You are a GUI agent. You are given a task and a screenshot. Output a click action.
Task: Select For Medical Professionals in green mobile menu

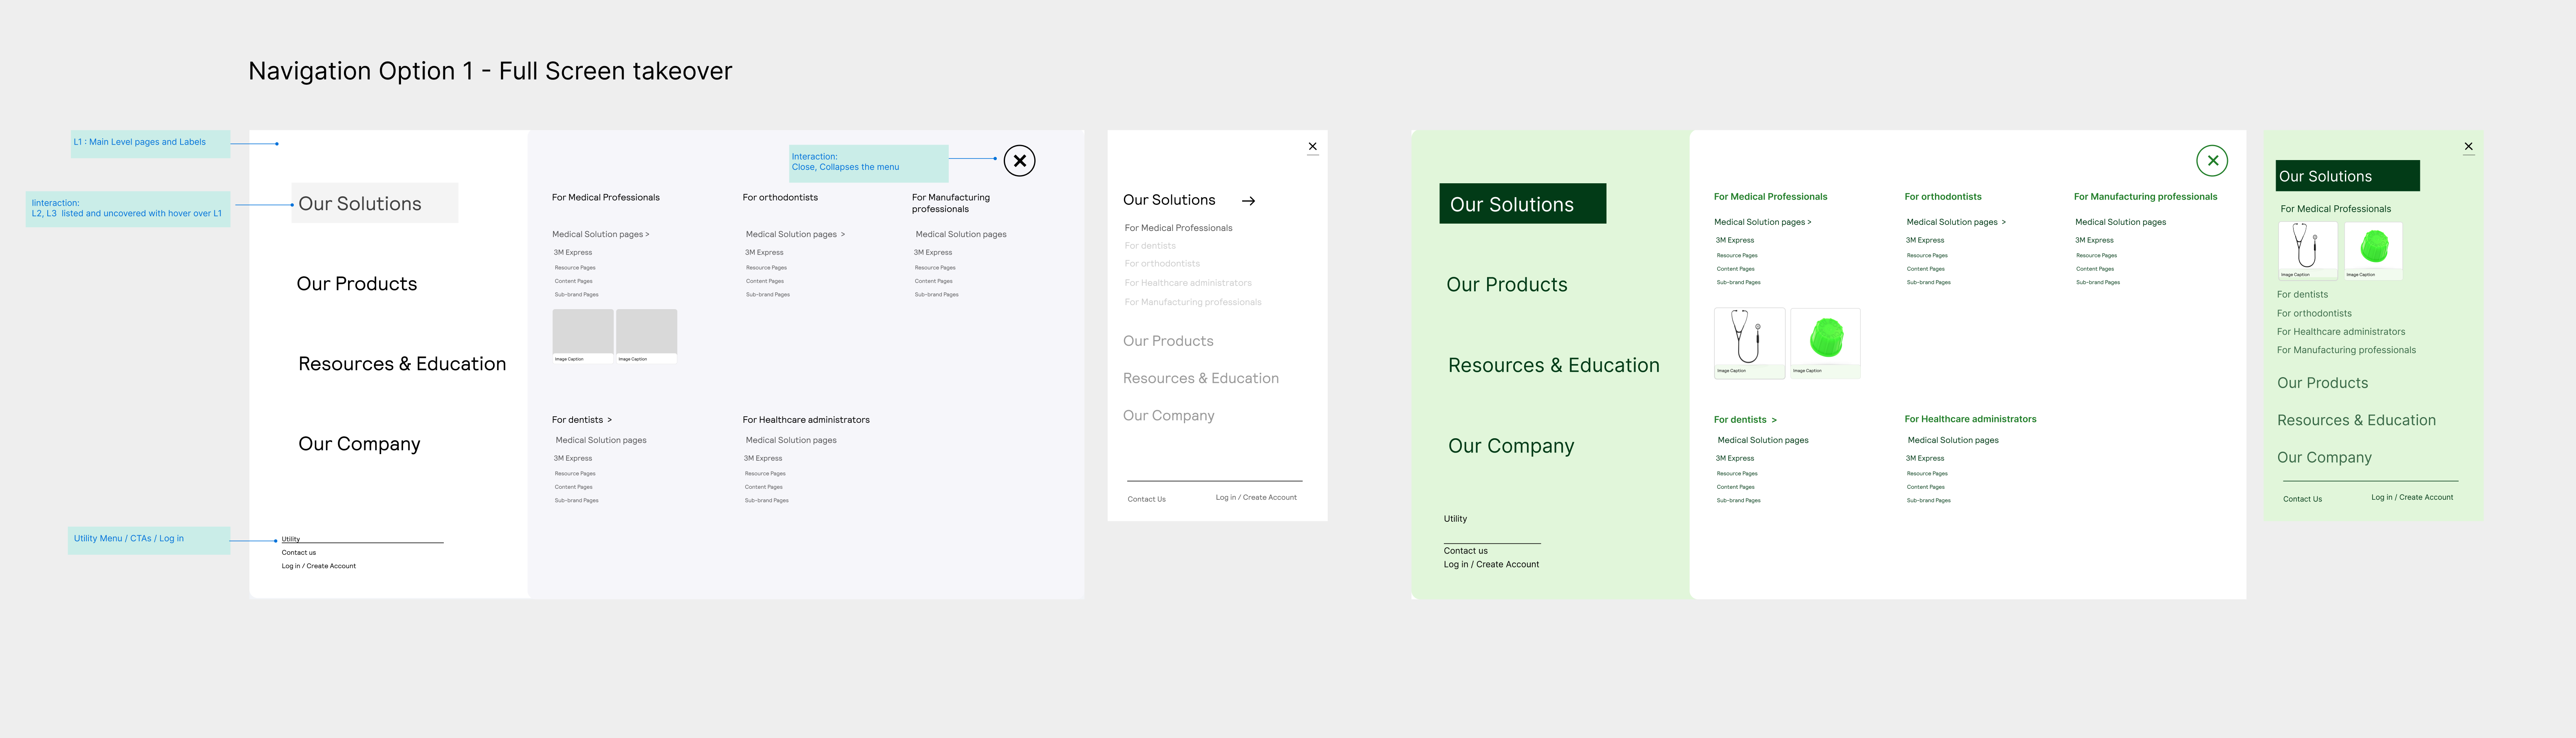tap(2335, 209)
